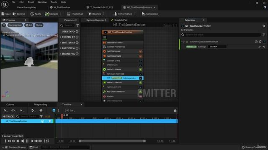Add parameter to User Exposed section
The image size is (268, 150).
tap(77, 32)
